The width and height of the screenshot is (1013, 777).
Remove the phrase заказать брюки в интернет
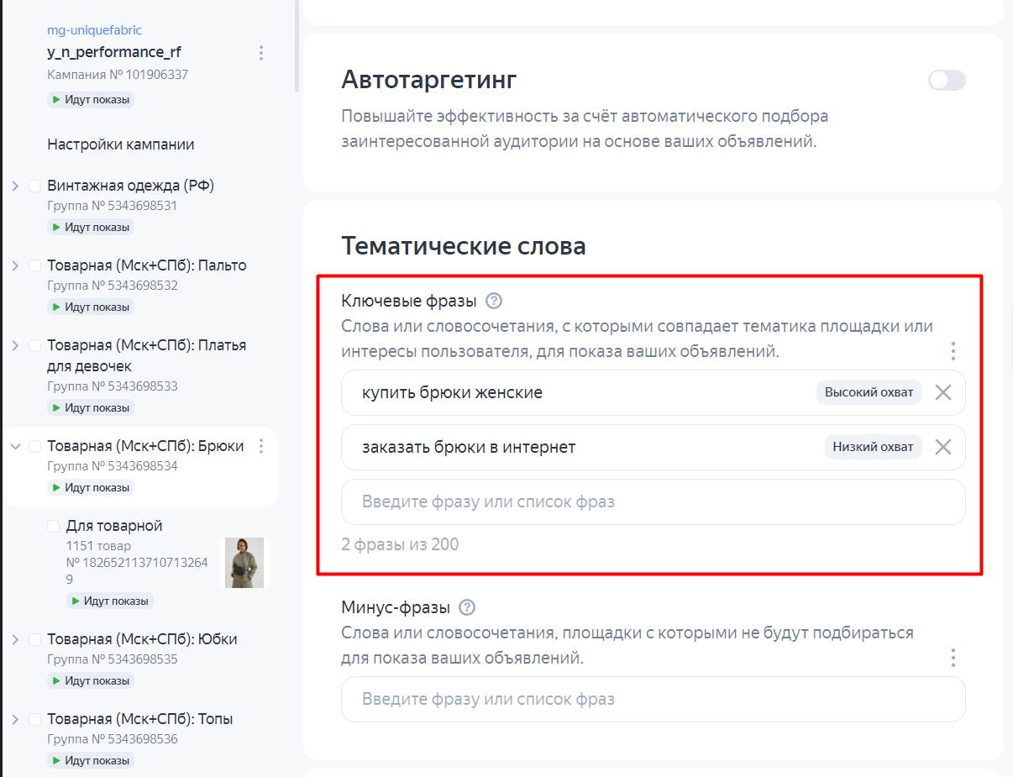tap(943, 447)
